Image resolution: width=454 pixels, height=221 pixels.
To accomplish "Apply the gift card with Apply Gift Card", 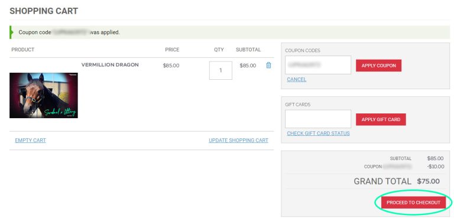I will [x=381, y=119].
